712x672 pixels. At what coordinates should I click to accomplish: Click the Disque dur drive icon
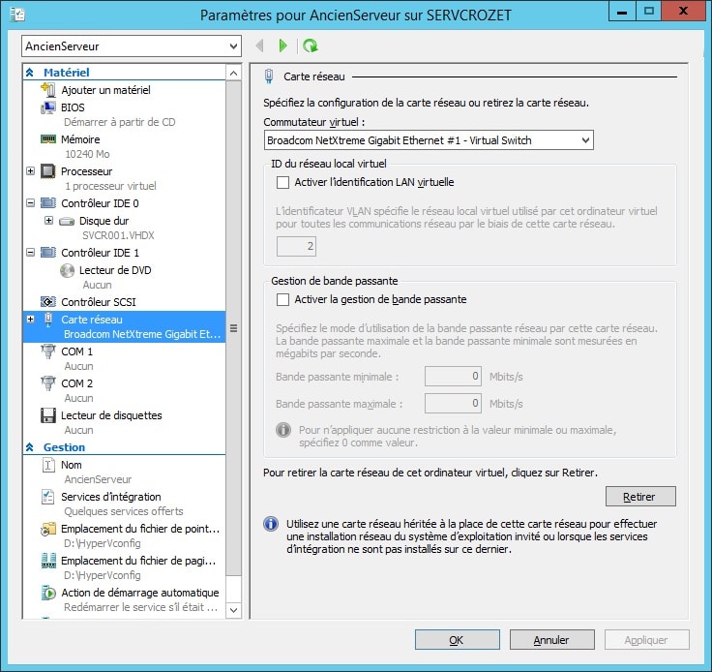pos(67,222)
